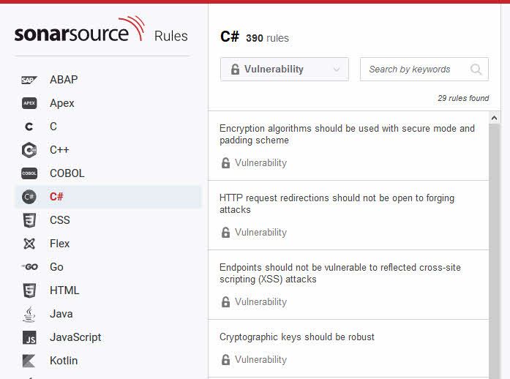Click the Apex language icon

pos(29,103)
